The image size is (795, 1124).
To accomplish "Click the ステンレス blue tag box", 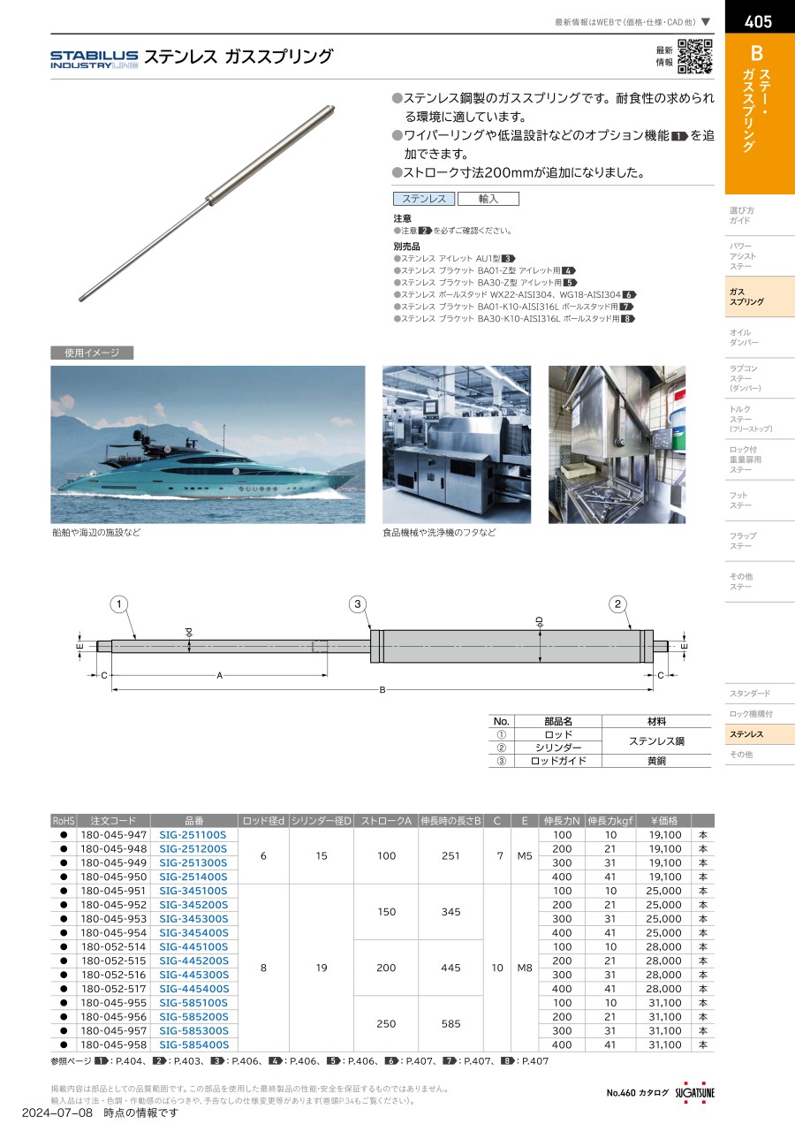I will 424,200.
